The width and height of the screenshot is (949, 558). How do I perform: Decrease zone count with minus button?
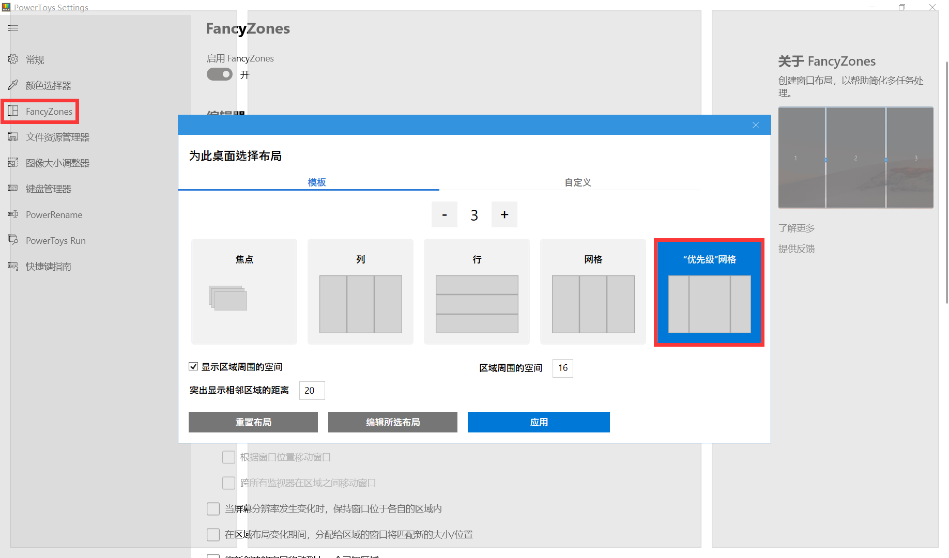tap(444, 214)
